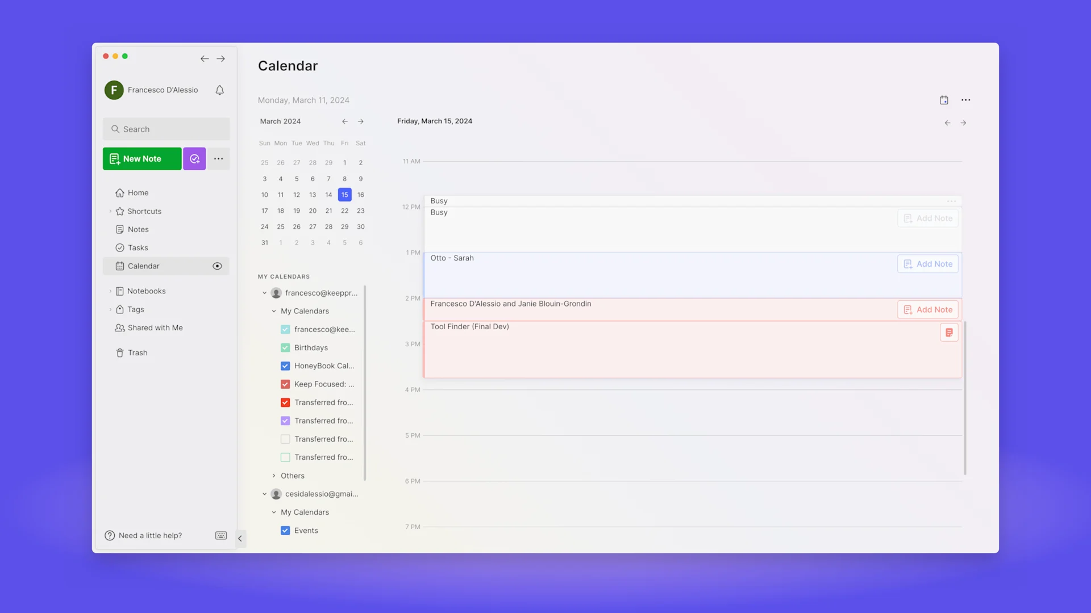The image size is (1091, 613).
Task: Expand the Notebooks section in the sidebar
Action: pyautogui.click(x=110, y=291)
